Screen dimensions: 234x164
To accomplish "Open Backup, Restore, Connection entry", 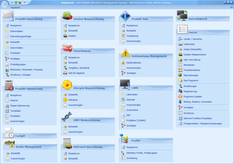I will 198,102.
